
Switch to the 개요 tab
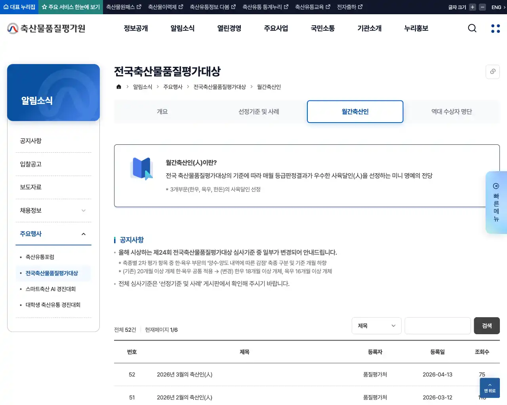click(162, 112)
